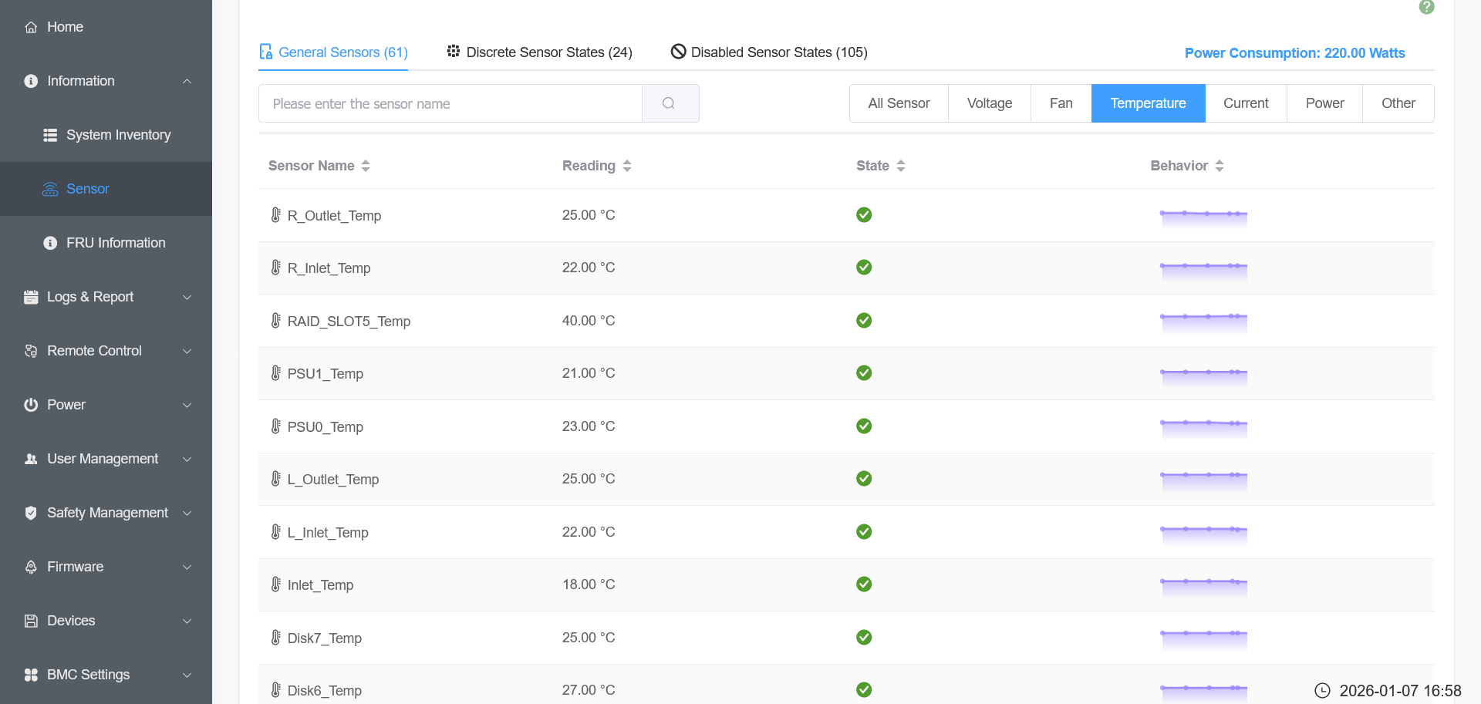Open the Disabled Sensor States tab
This screenshot has width=1481, height=704.
tap(769, 52)
